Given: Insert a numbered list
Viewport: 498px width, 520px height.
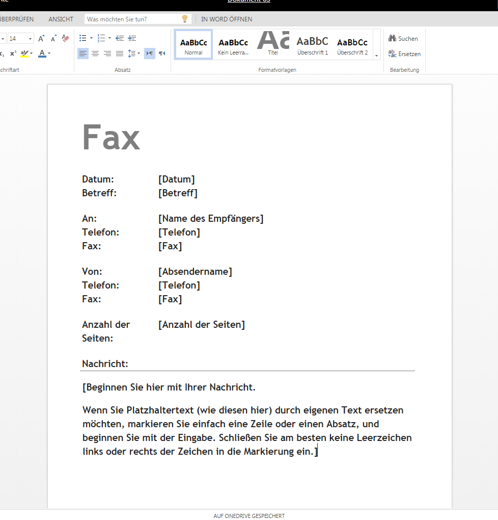Looking at the screenshot, I should (101, 38).
